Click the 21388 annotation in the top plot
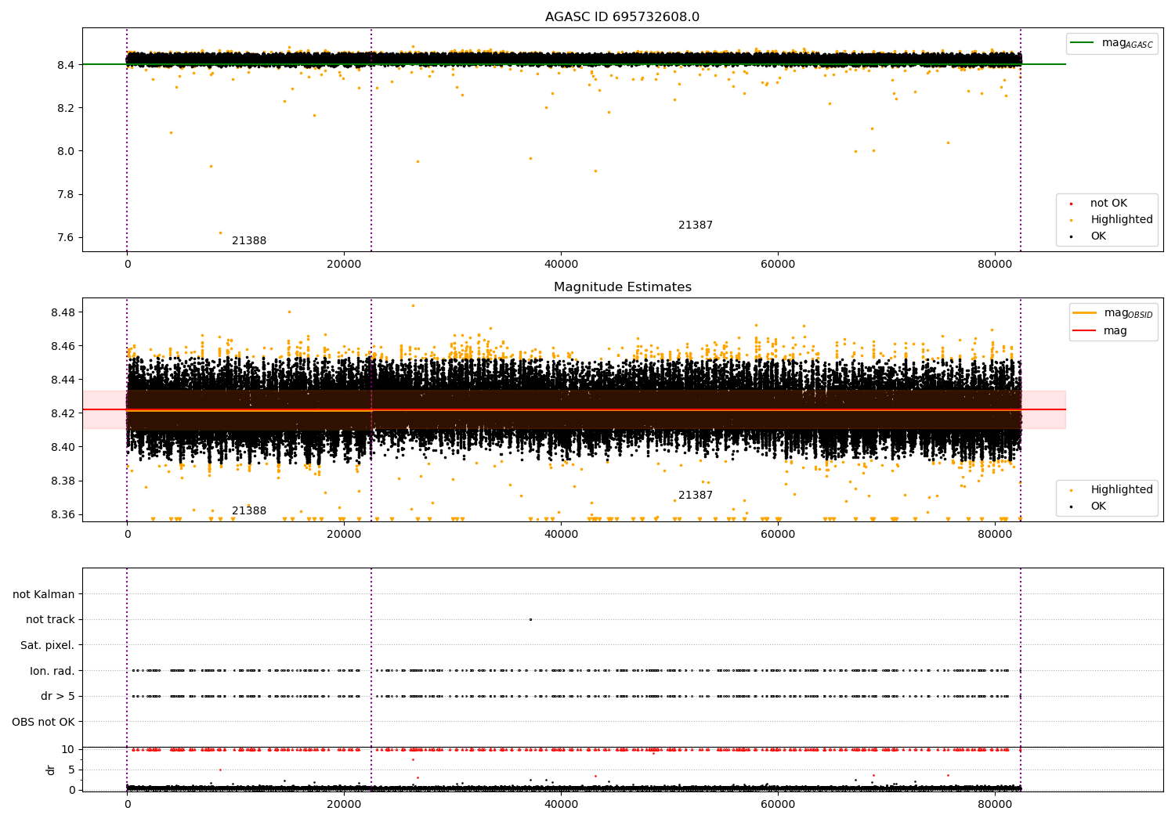This screenshot has height=822, width=1175. pos(249,241)
